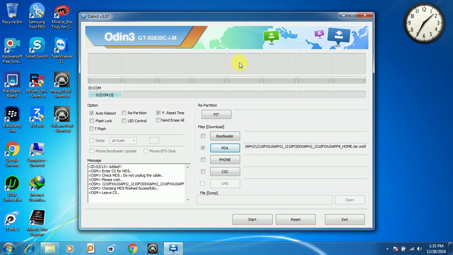Click the 0:[COM13] port box
This screenshot has height=255, width=453.
coord(104,95)
